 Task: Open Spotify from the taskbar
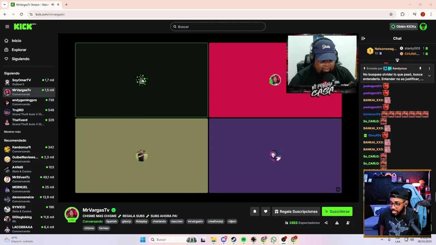244,240
